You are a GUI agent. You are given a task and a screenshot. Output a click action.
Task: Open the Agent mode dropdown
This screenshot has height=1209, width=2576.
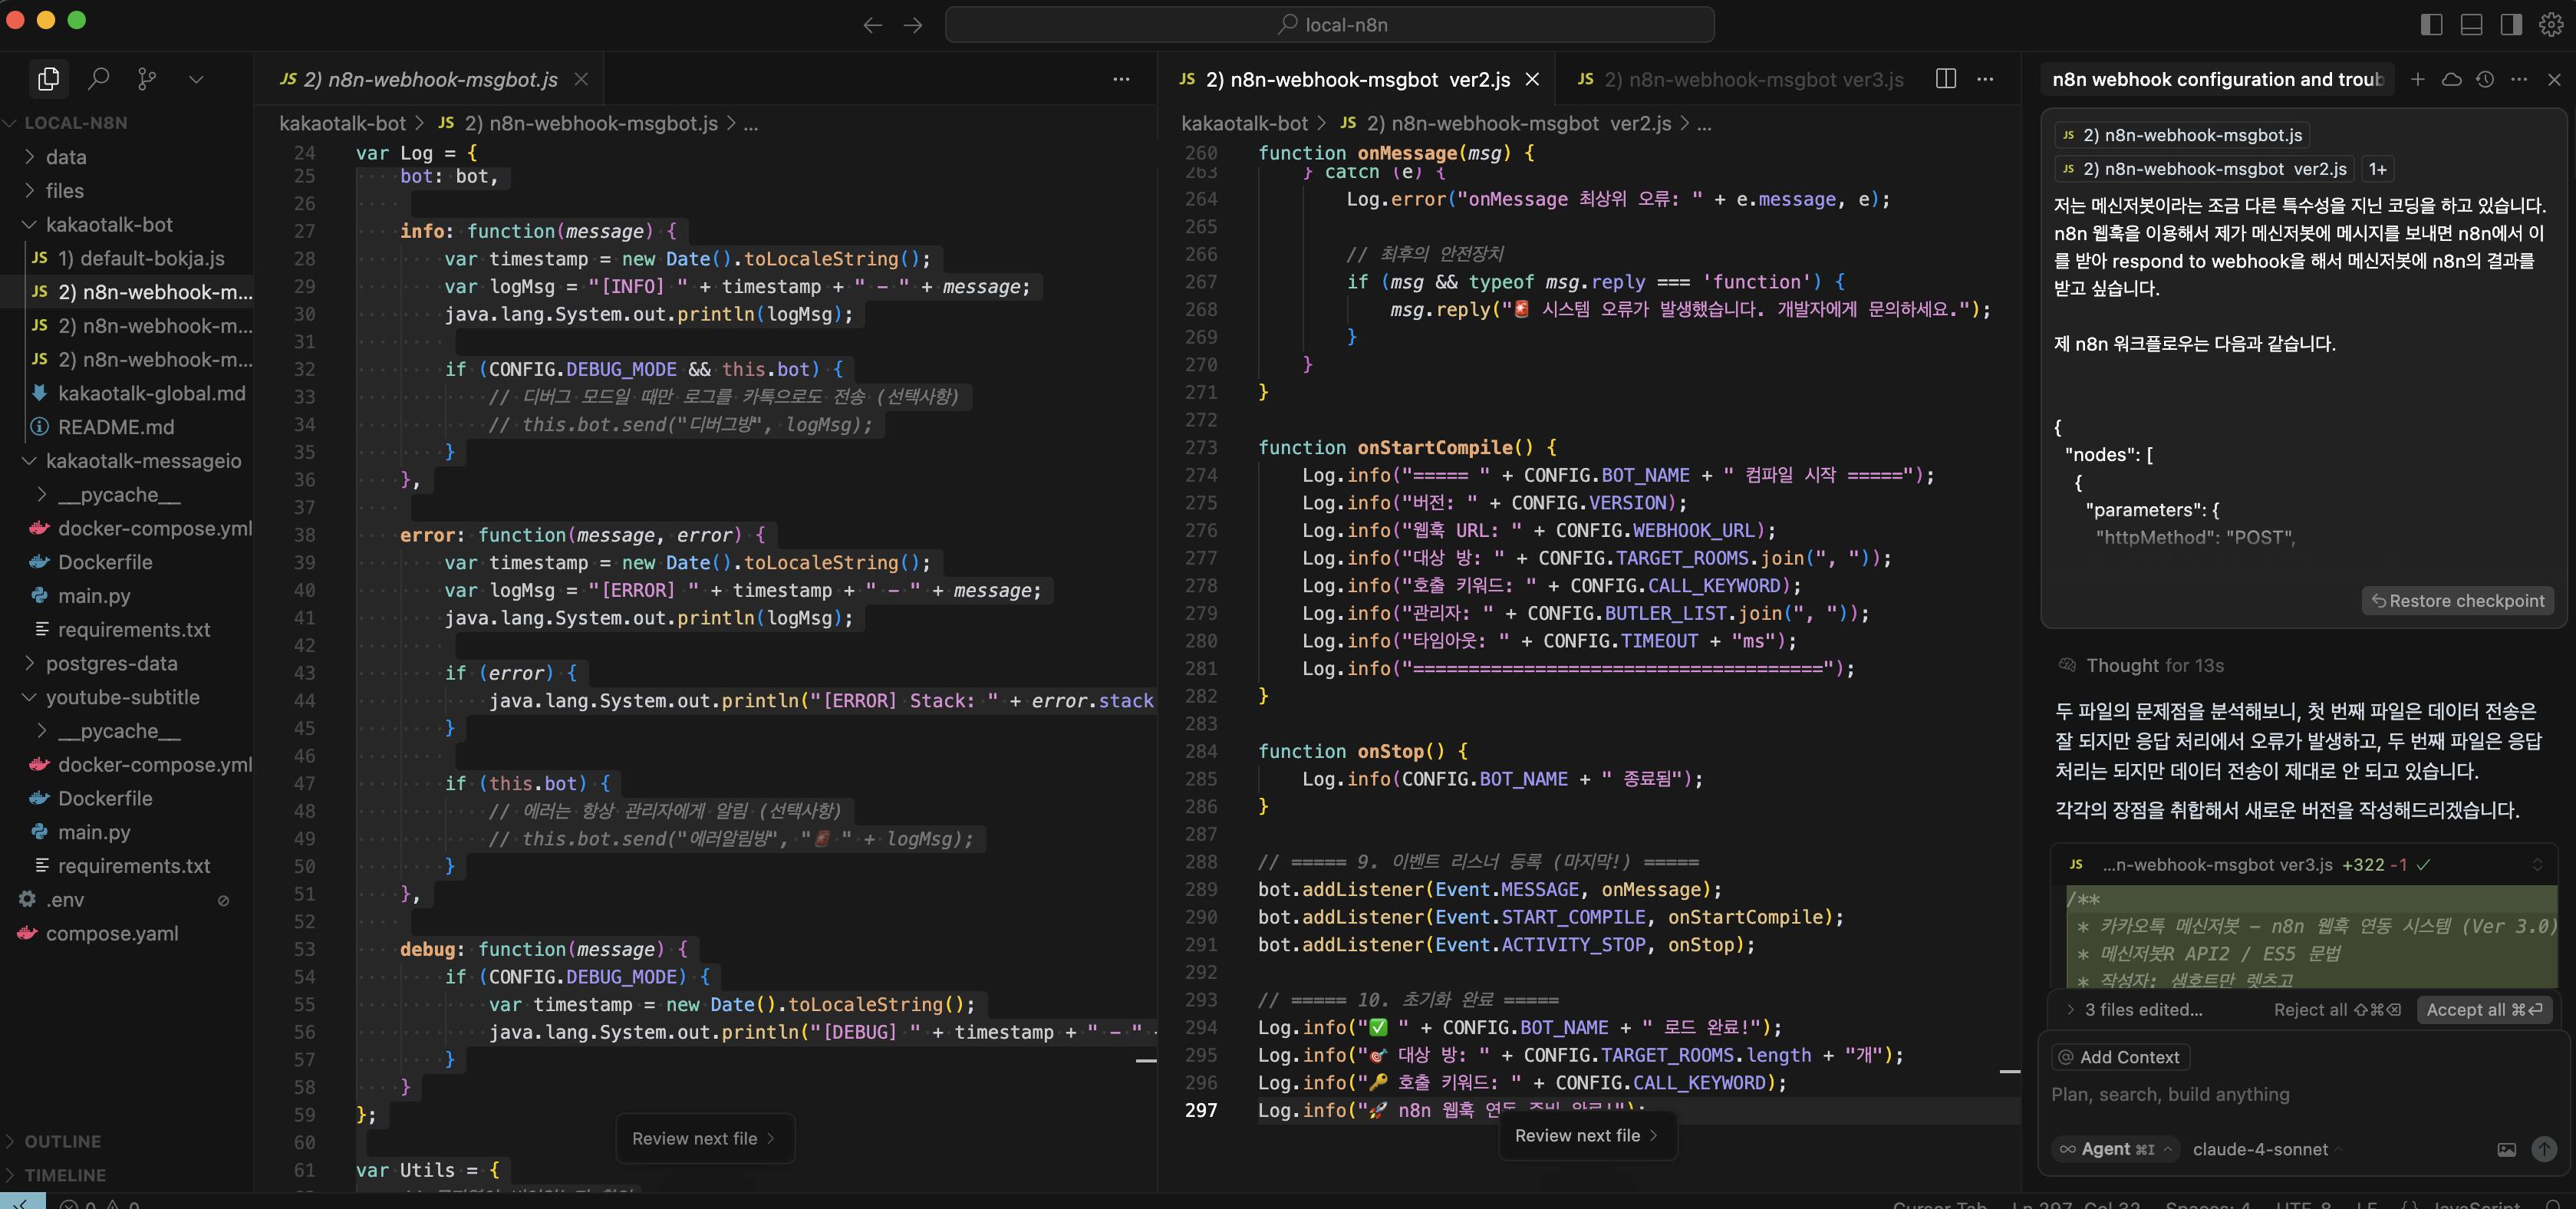(2115, 1149)
